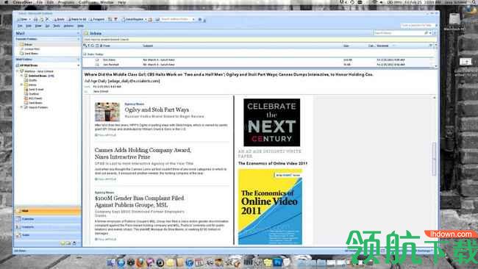478x269 pixels.
Task: Click Celebrate the Next Century ad image
Action: 271,122
